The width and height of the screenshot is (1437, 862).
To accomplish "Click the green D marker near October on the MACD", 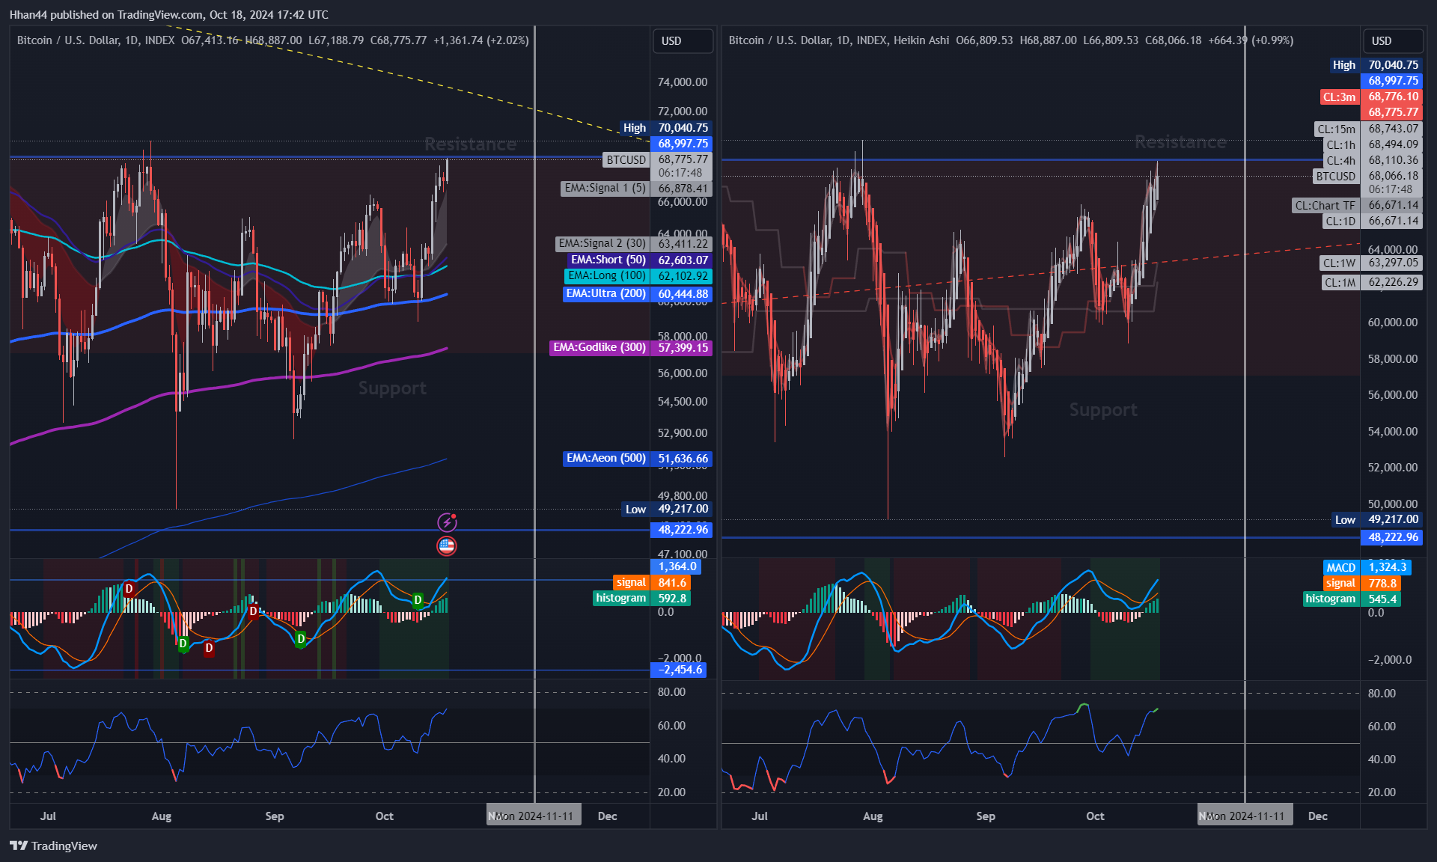I will click(x=418, y=600).
